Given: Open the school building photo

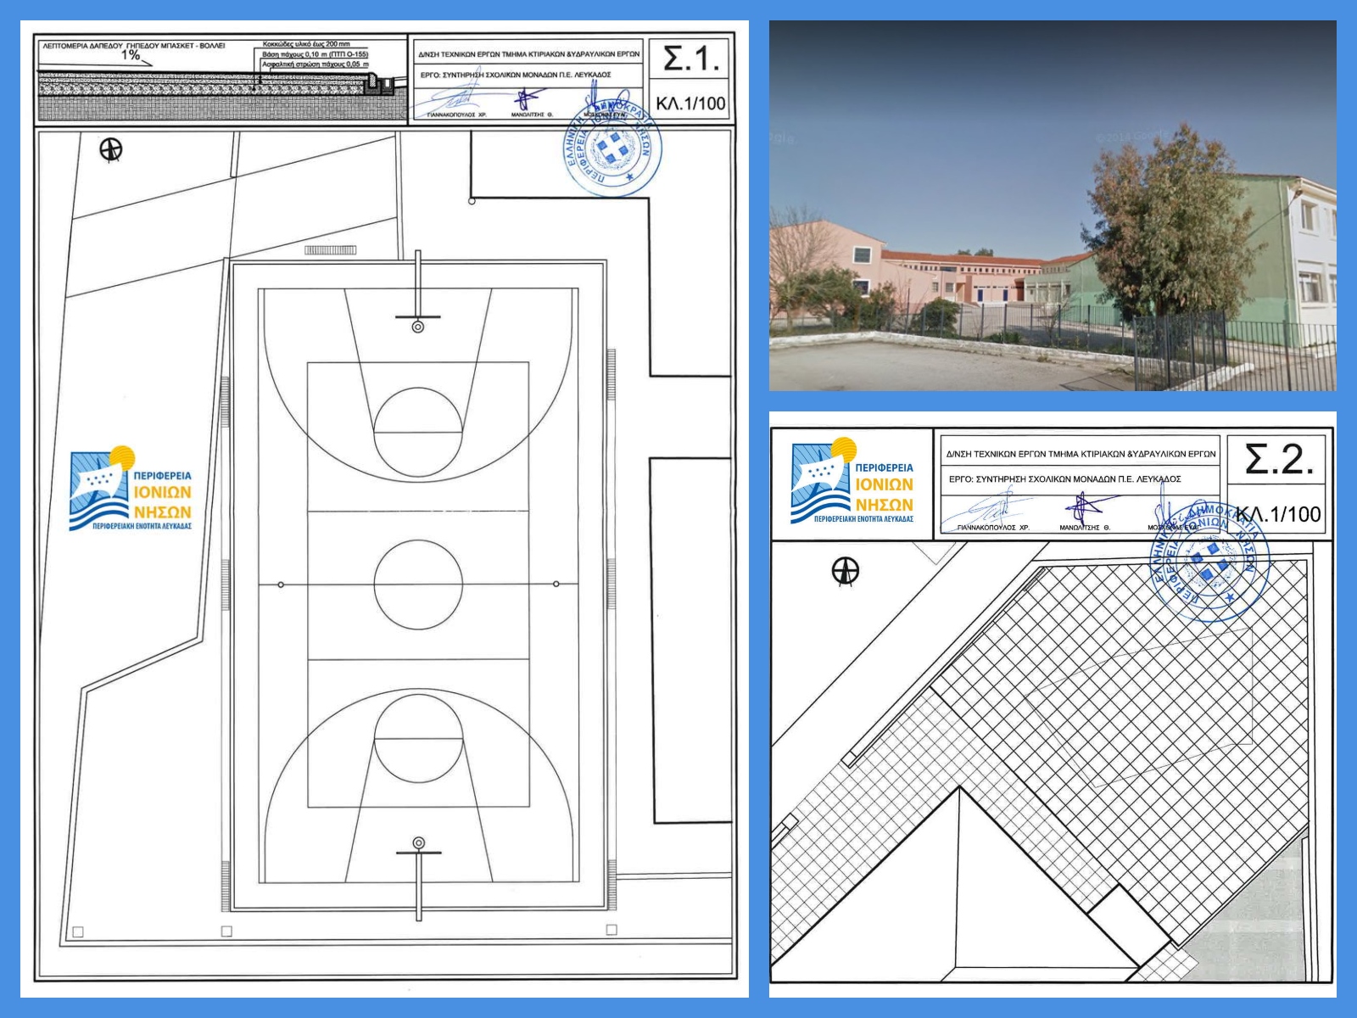Looking at the screenshot, I should click(1052, 205).
